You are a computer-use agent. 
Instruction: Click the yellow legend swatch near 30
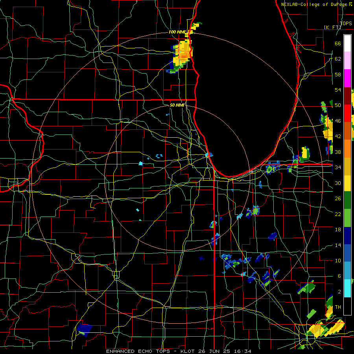(x=347, y=183)
